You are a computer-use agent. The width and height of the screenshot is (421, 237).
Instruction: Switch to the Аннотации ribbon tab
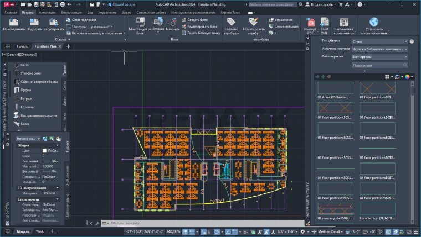click(47, 12)
